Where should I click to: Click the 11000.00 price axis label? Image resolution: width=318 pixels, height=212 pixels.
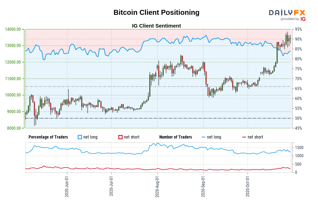click(13, 79)
